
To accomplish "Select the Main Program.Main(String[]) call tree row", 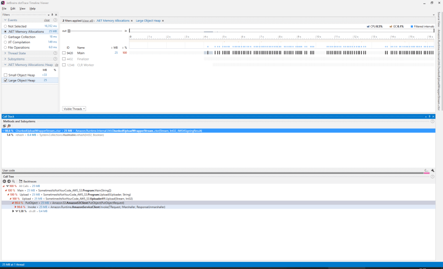I will tap(218, 191).
